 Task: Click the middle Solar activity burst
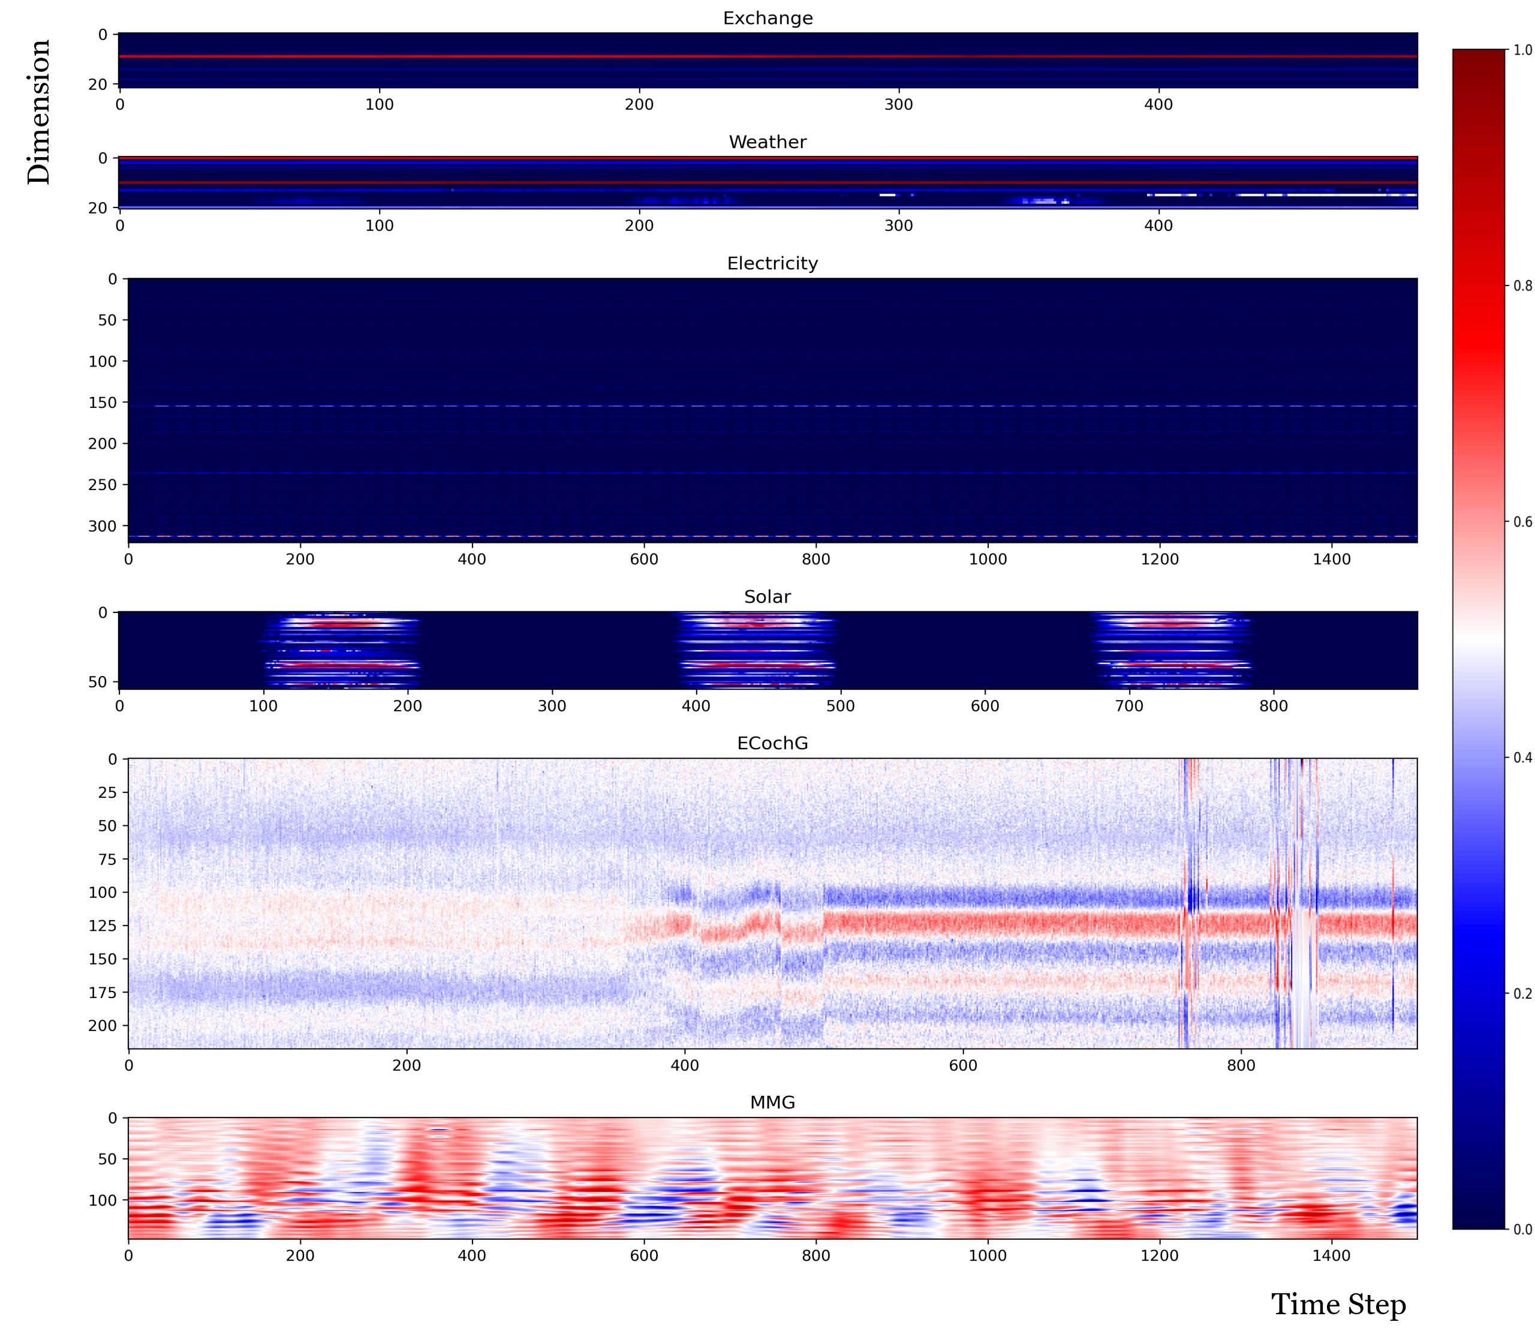pyautogui.click(x=756, y=649)
